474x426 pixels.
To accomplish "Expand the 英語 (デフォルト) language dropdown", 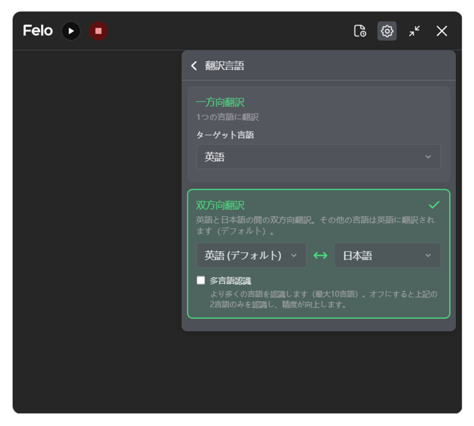I will click(251, 256).
